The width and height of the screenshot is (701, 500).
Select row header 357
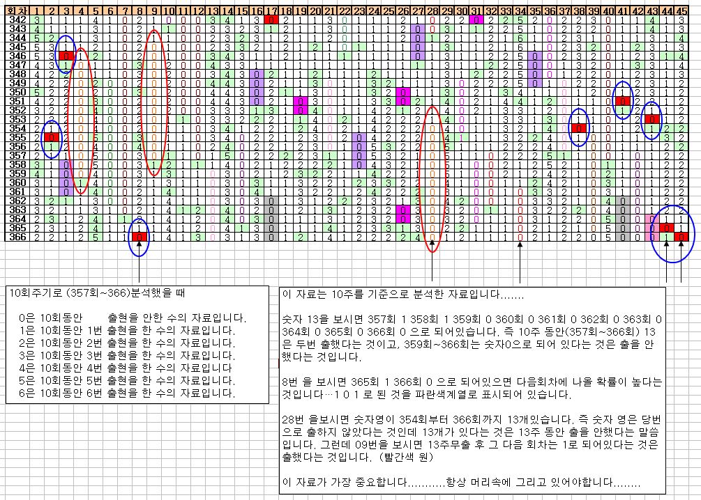pyautogui.click(x=15, y=155)
